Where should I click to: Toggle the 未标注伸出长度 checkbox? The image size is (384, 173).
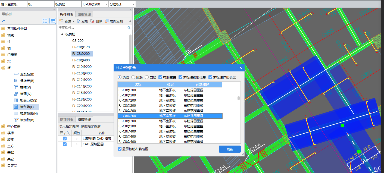[210, 77]
